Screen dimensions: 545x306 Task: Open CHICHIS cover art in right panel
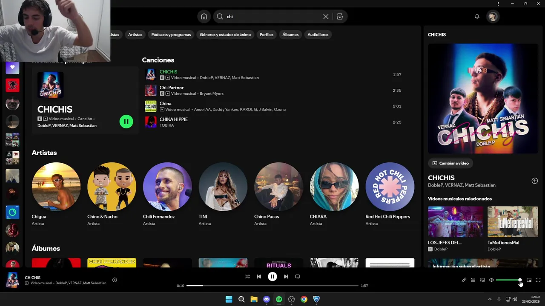(483, 99)
